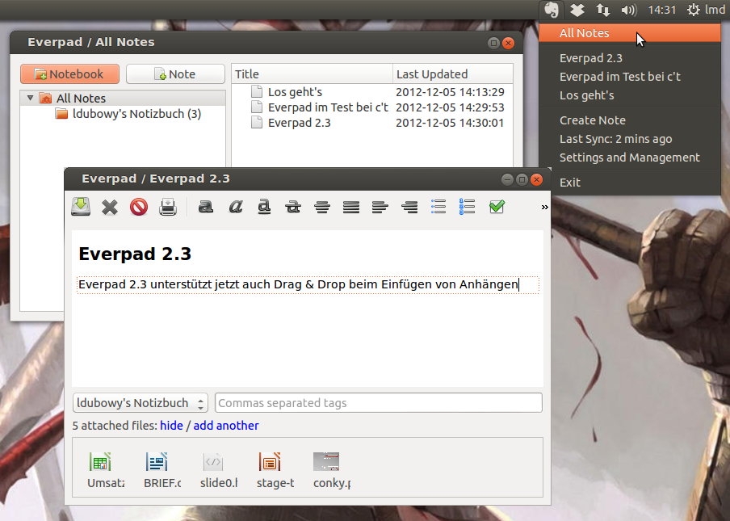Select All Notes tree item

tap(81, 99)
